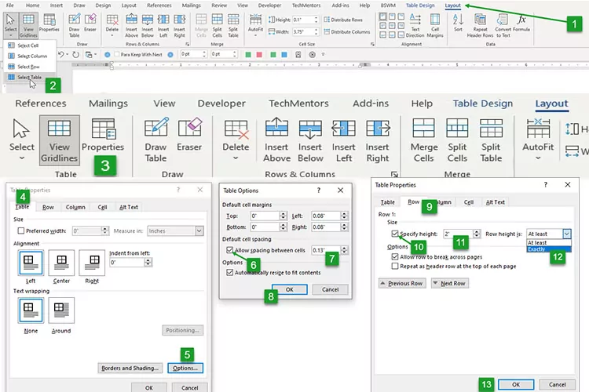Click the cell spacing value field

coord(325,250)
